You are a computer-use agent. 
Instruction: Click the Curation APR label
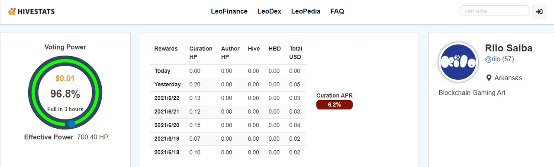pos(334,95)
